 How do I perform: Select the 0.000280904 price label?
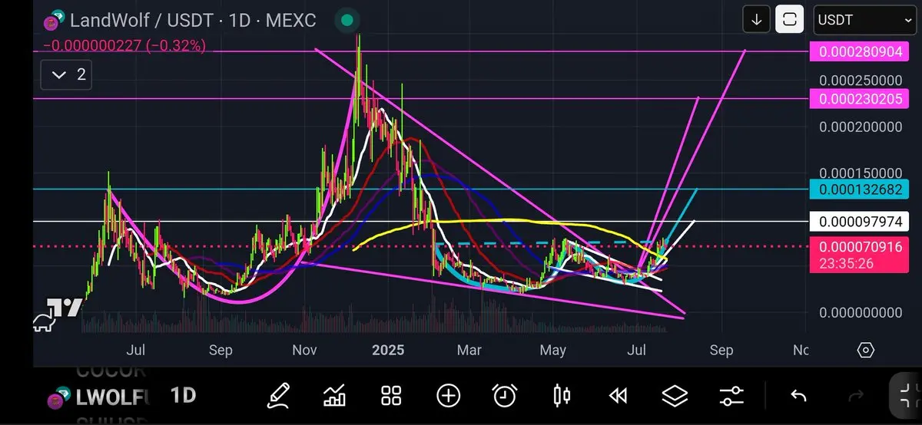(x=860, y=52)
